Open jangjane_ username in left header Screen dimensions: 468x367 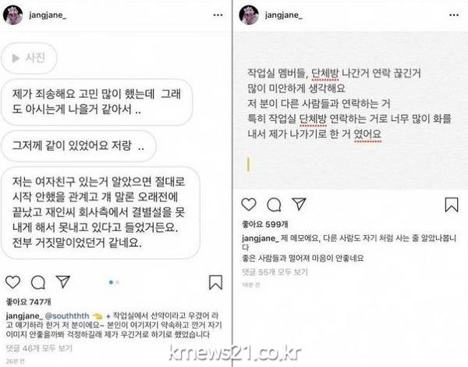pos(48,16)
